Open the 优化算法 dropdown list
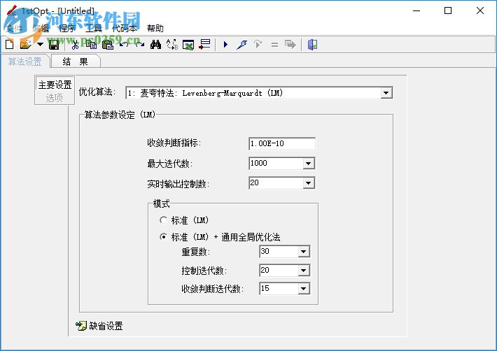 pyautogui.click(x=386, y=93)
